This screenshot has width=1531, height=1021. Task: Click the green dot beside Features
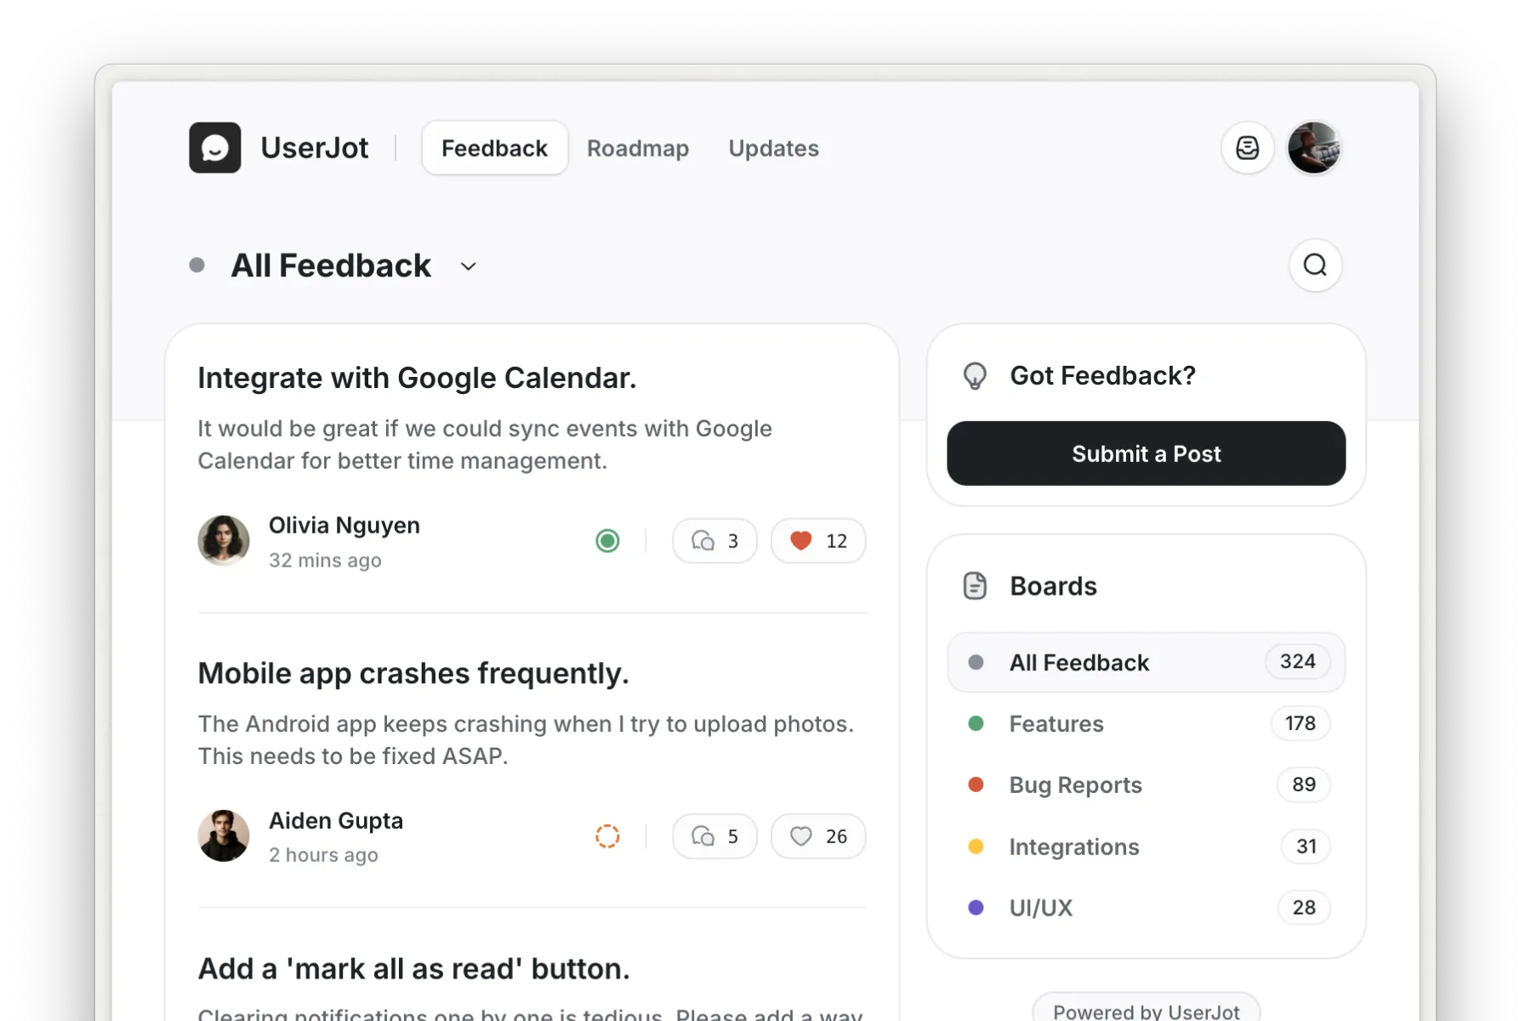pyautogui.click(x=976, y=723)
